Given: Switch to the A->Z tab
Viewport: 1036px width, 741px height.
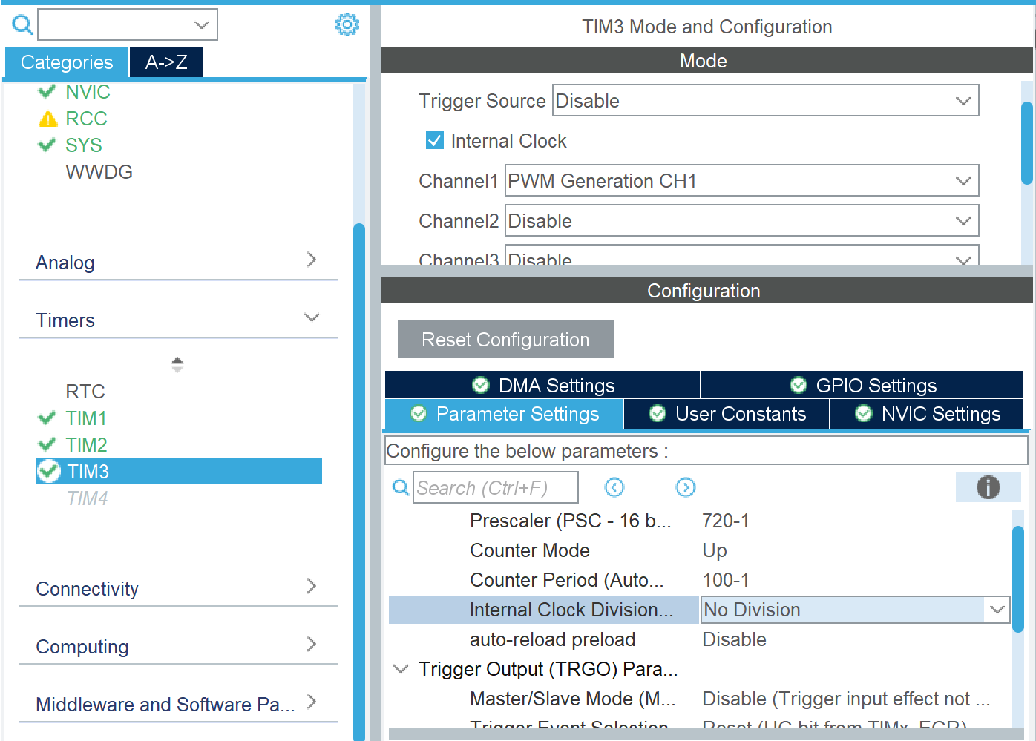Looking at the screenshot, I should pos(166,62).
